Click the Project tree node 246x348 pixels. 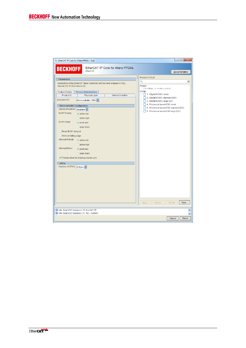tap(143, 86)
